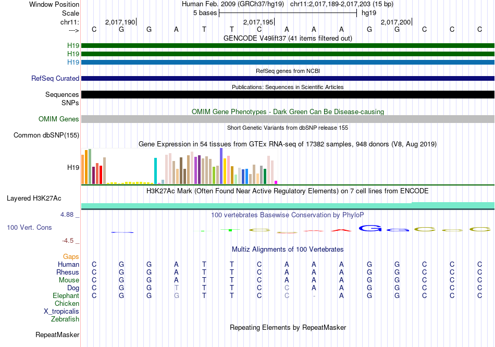The image size is (495, 347).
Task: Click the faded G in the Elephant alignment row
Action: point(177,296)
